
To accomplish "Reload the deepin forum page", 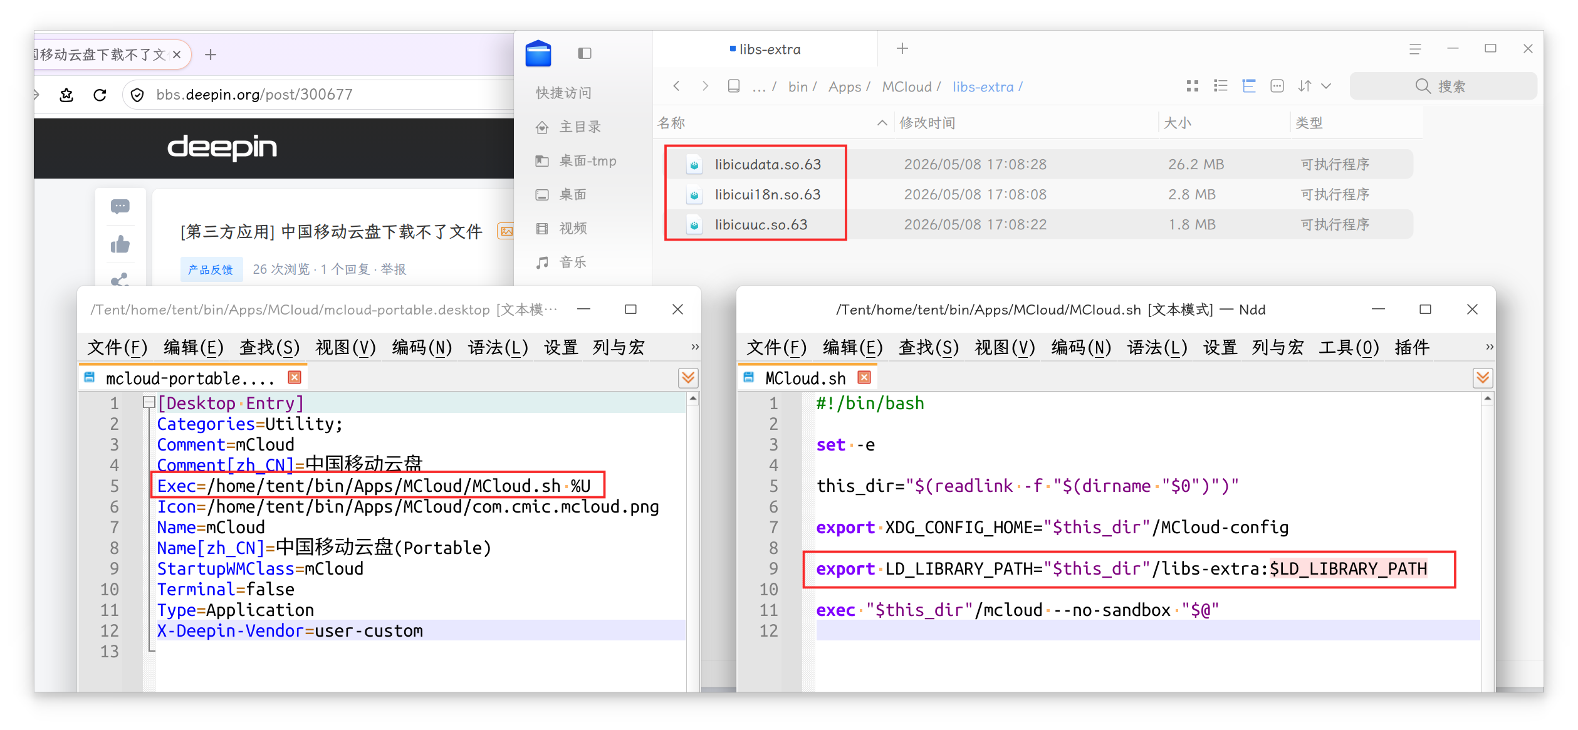I will coord(100,95).
